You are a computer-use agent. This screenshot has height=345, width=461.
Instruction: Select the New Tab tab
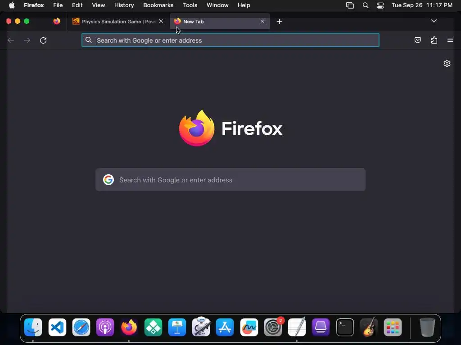tap(220, 22)
